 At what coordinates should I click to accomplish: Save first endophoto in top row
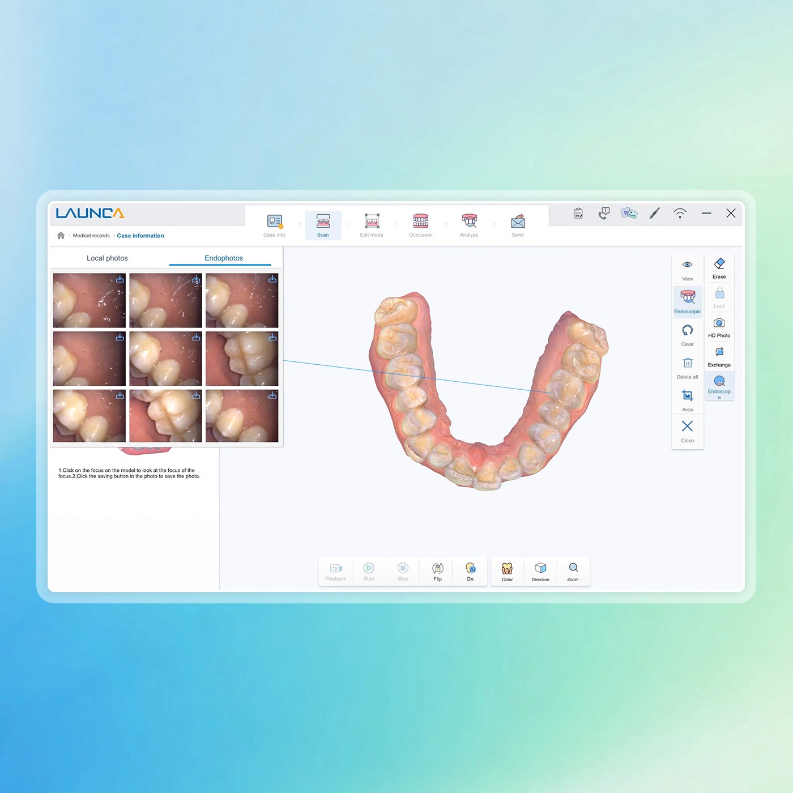coord(120,279)
